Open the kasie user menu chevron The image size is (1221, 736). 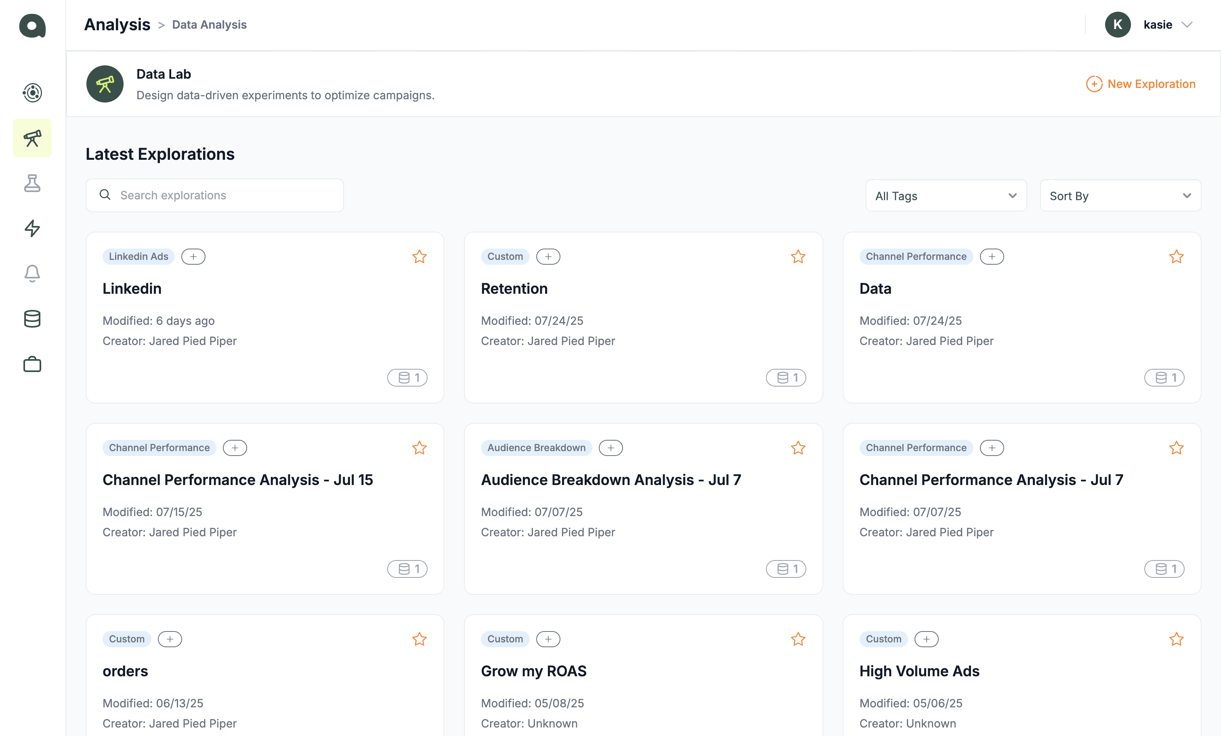1187,25
